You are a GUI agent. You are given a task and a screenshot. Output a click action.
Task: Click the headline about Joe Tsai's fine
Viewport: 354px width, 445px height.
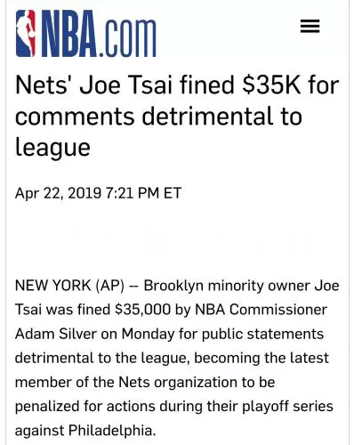[x=177, y=117]
